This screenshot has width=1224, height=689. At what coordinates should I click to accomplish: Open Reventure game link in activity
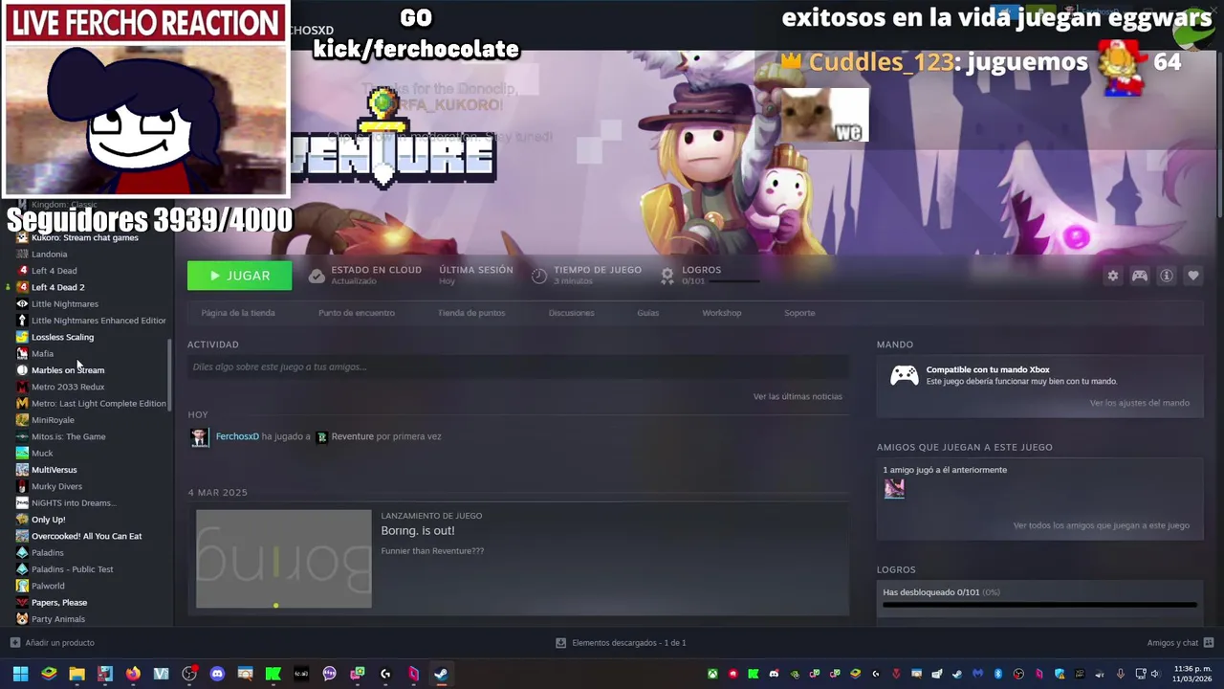click(x=353, y=436)
